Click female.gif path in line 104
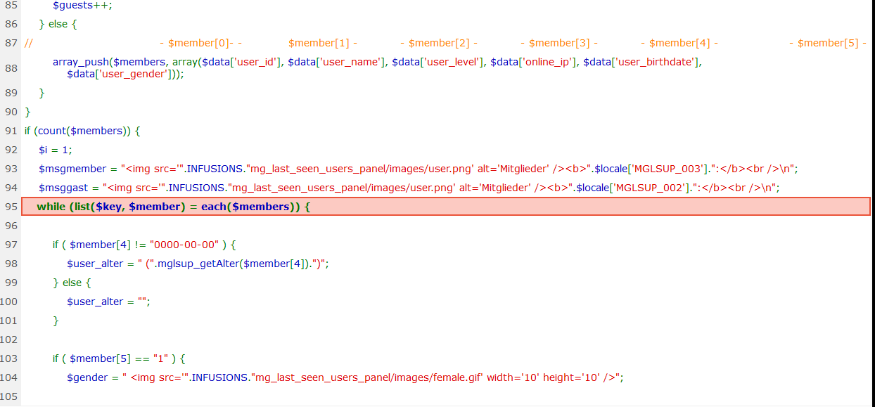 point(369,377)
